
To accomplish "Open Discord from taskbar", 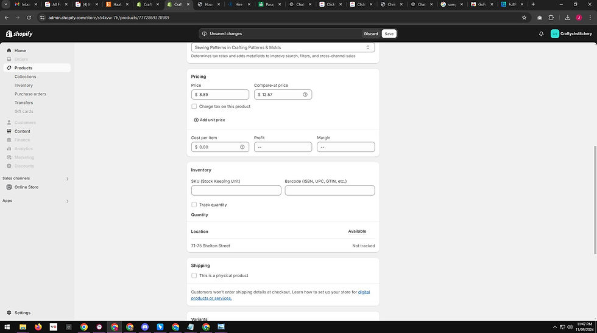I will point(145,327).
